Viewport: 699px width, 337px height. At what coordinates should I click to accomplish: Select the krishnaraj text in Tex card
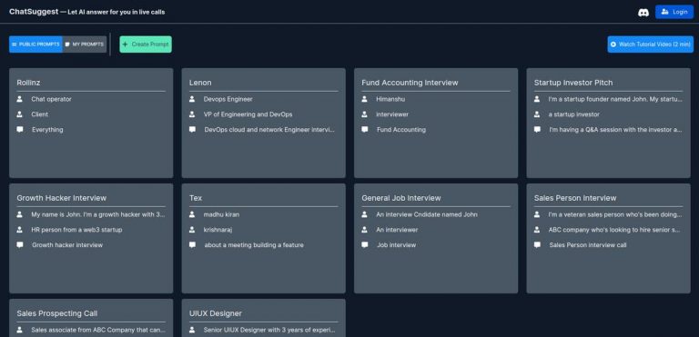click(x=218, y=230)
